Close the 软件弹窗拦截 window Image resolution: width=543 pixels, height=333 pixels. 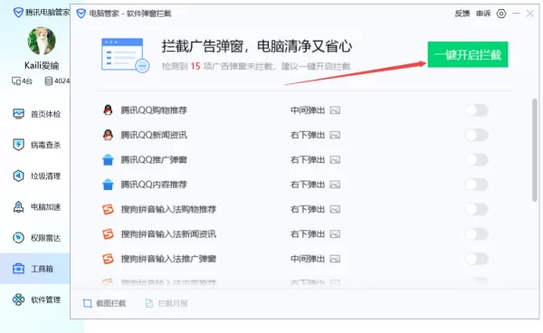529,14
